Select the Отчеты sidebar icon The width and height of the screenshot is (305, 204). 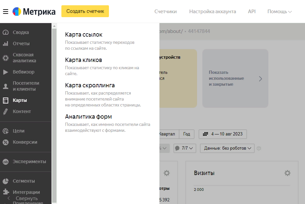pos(7,43)
